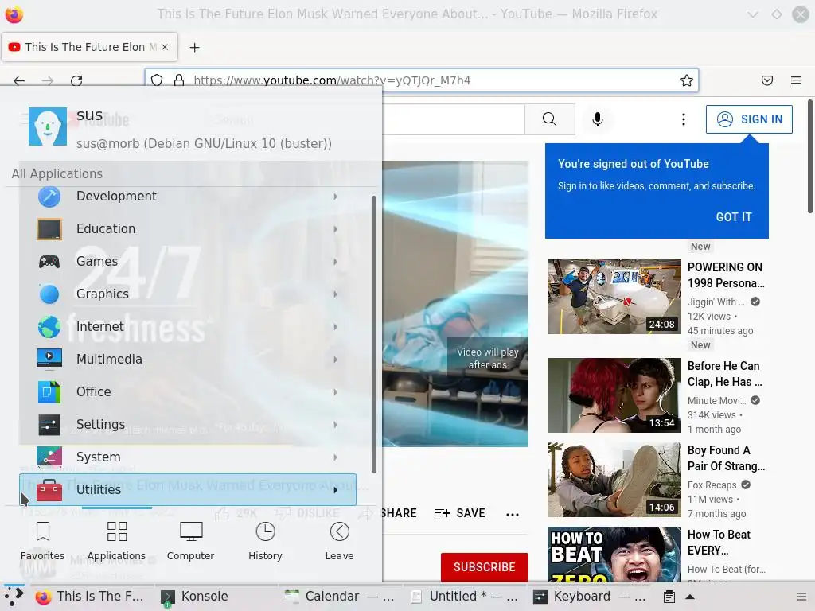Expand Education submenu arrow
The height and width of the screenshot is (611, 815).
336,229
